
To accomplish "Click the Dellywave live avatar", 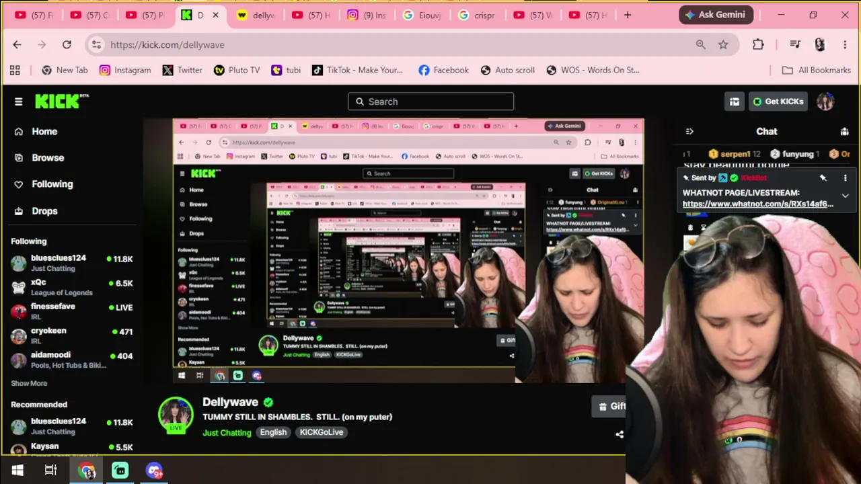I will point(176,415).
